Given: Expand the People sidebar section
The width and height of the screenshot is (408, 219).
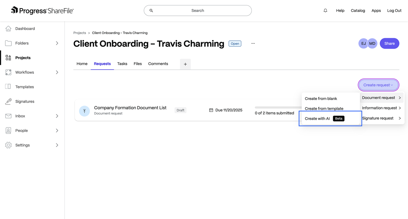Looking at the screenshot, I should pos(57,130).
